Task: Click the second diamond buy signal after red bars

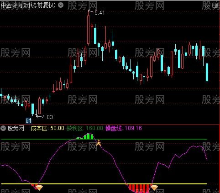Action: click(154, 188)
